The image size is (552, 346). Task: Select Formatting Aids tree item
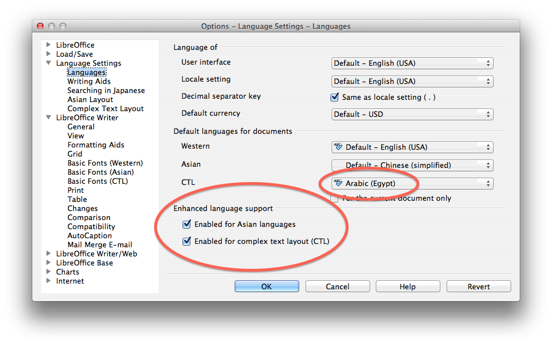coord(96,145)
